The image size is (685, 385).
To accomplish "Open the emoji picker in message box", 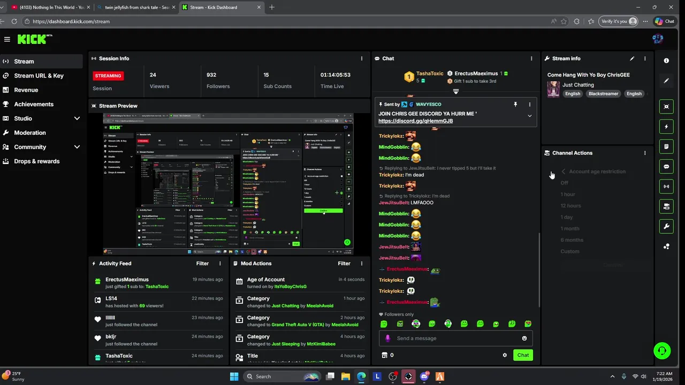I will coord(524,338).
